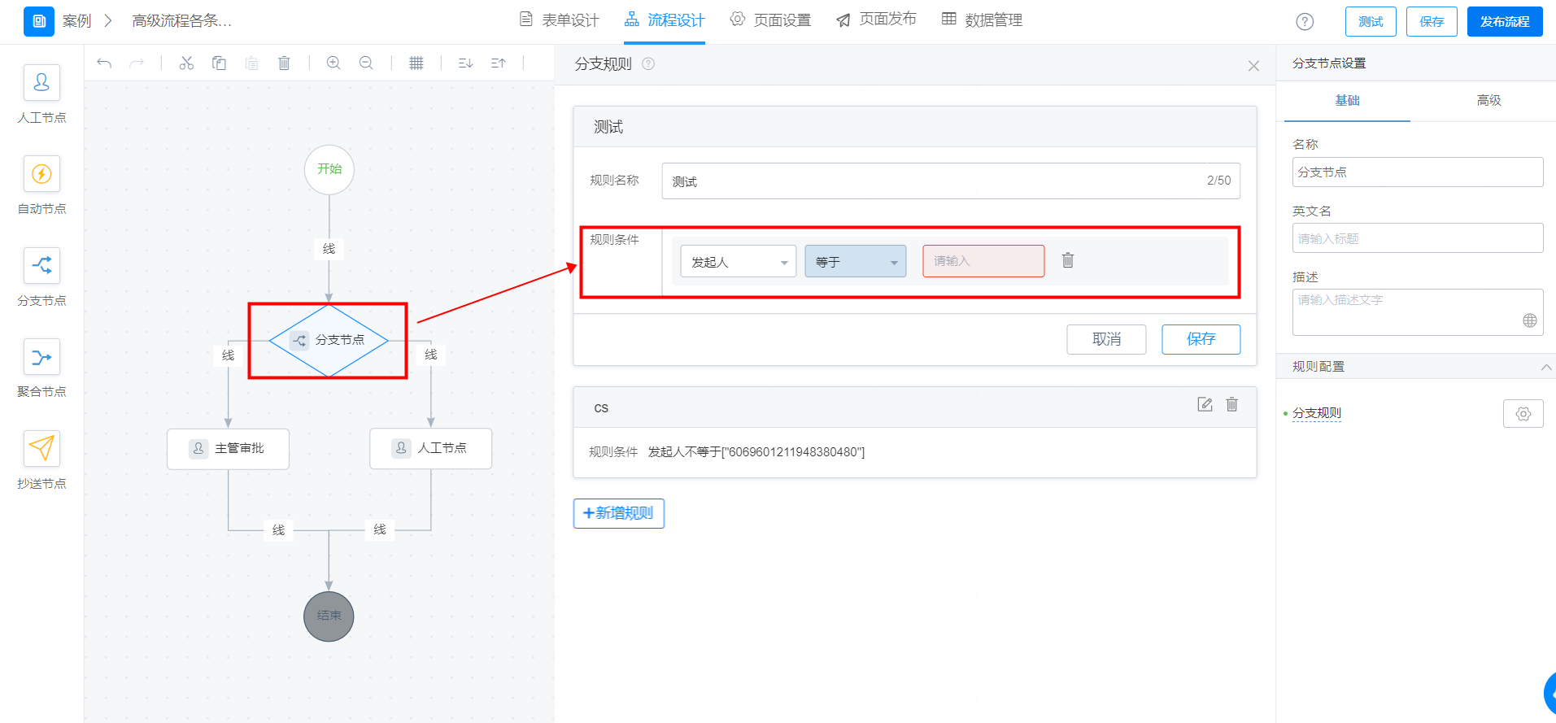Focus the 规则名称 input field
Screen dimensions: 1556x723
951,181
